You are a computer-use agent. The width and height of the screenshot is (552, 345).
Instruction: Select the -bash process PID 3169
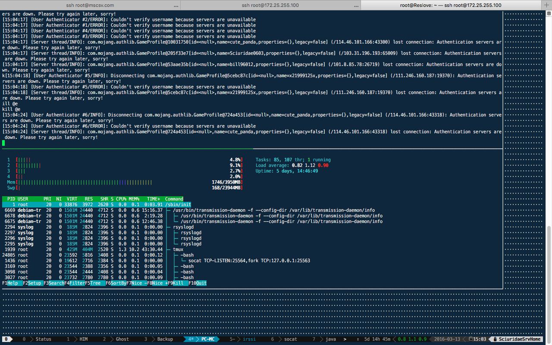[x=98, y=267]
